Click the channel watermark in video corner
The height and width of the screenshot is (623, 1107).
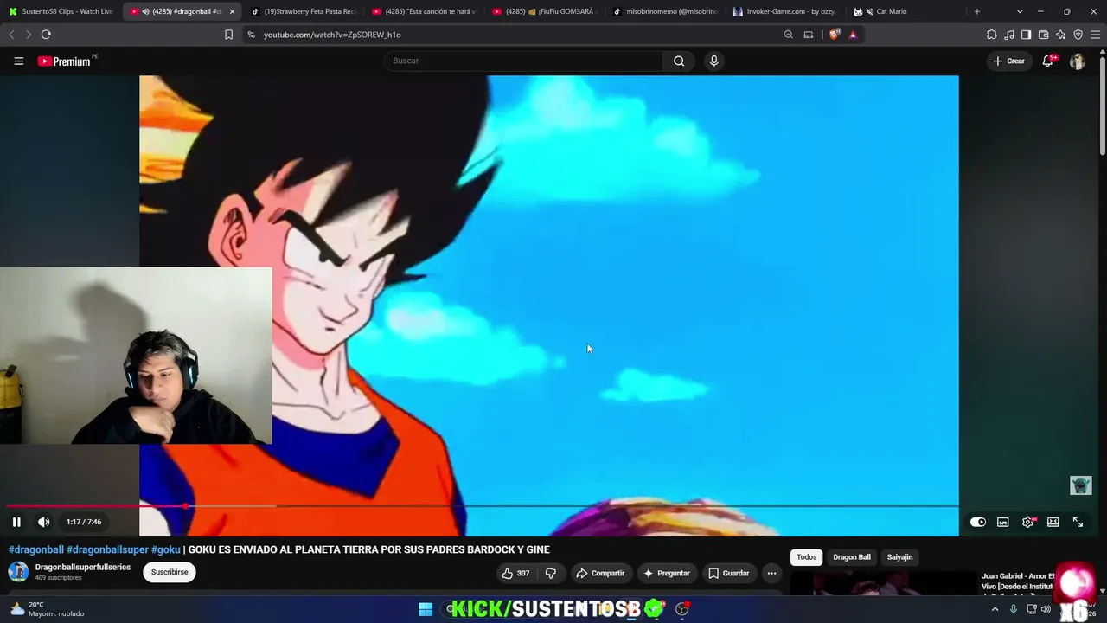[1081, 485]
